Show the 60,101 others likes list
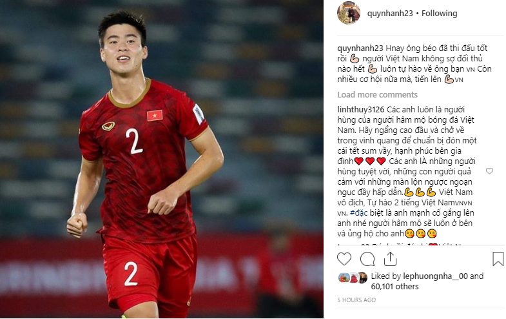506x319 pixels. 394,286
